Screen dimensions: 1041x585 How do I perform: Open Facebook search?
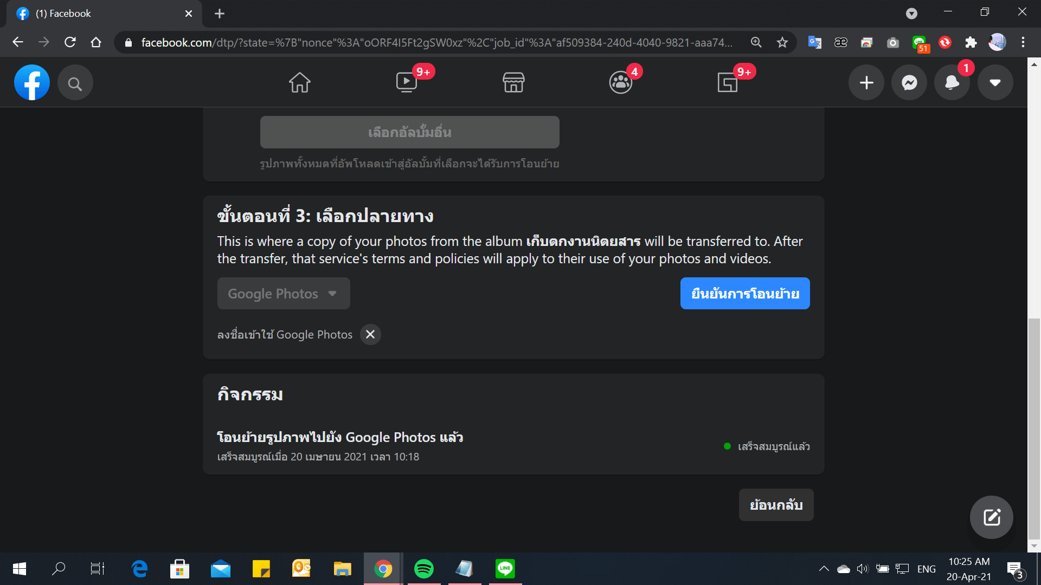click(x=75, y=83)
